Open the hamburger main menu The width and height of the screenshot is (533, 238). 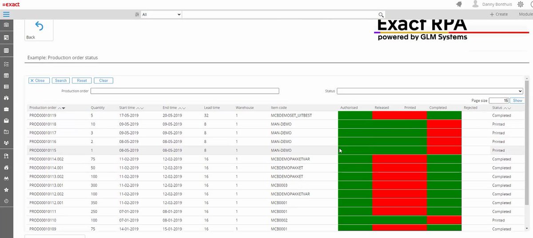point(6,14)
